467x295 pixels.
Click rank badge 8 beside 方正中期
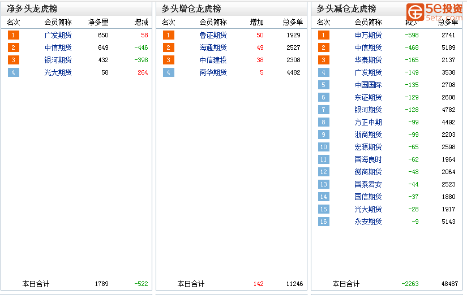324,122
